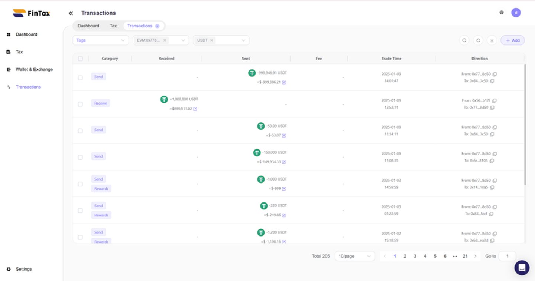The image size is (535, 281).
Task: Edit the $-999 value
Action: (284, 189)
